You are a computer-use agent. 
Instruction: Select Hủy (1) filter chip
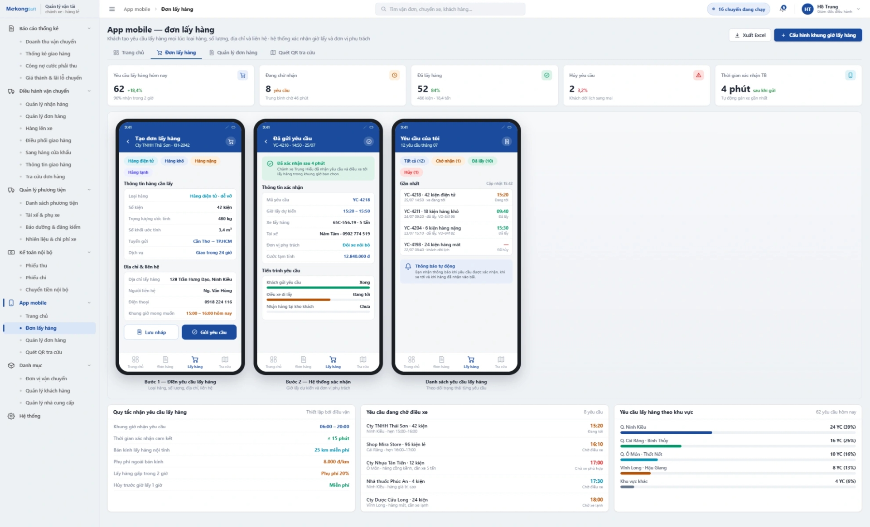pos(411,172)
